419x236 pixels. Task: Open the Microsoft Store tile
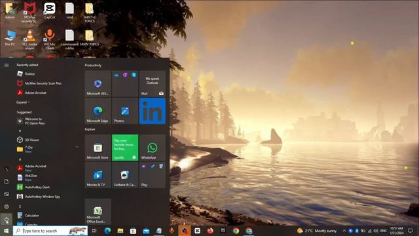coord(98,147)
